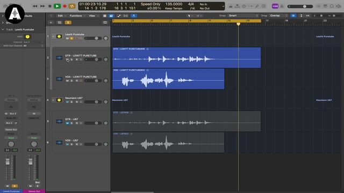This screenshot has height=193, width=344.
Task: Toggle the Flex show/hide icon
Action: click(x=126, y=16)
